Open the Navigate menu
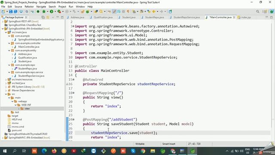The image size is (275, 155). coord(41,6)
